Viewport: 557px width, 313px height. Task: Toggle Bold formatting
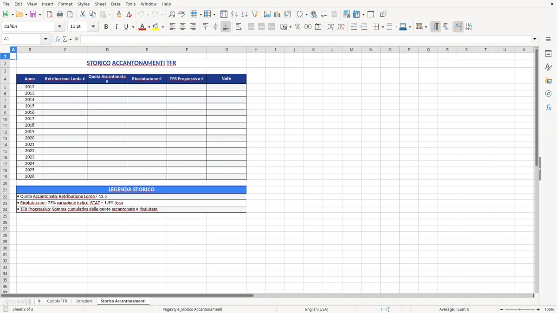click(106, 27)
